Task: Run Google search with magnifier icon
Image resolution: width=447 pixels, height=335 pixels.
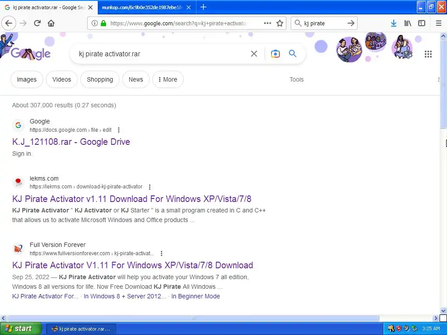Action: 292,53
